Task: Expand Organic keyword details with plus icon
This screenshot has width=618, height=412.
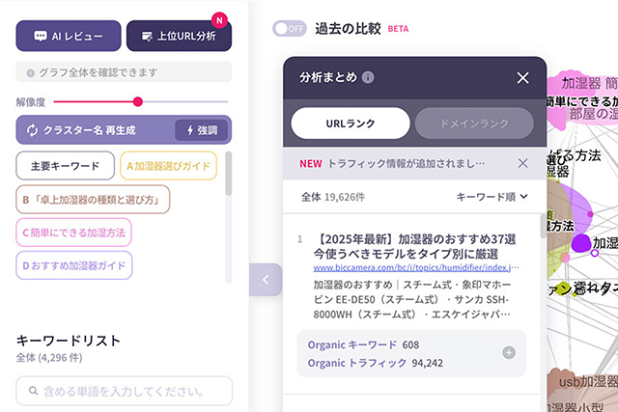Action: point(509,353)
